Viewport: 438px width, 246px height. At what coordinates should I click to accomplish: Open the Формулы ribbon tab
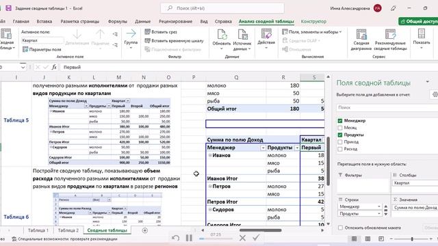pyautogui.click(x=117, y=21)
